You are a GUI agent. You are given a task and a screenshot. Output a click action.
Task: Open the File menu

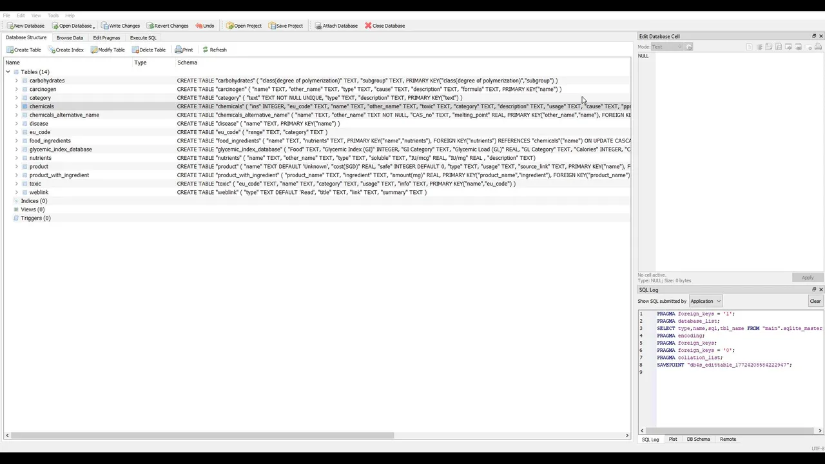(6, 15)
